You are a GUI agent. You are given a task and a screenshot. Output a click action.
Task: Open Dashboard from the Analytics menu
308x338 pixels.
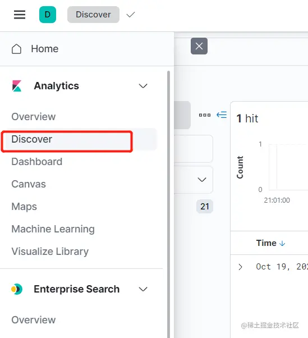(37, 162)
